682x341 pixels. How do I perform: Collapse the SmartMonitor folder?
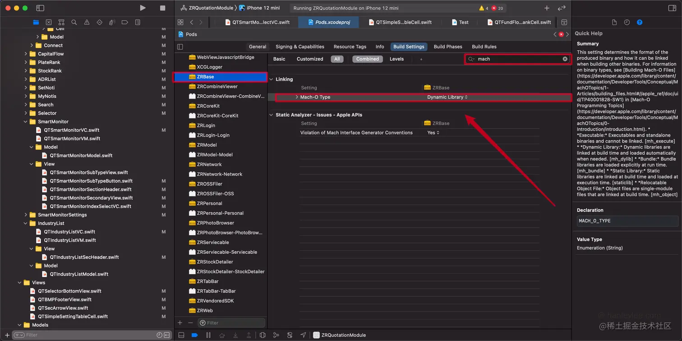[x=26, y=122]
